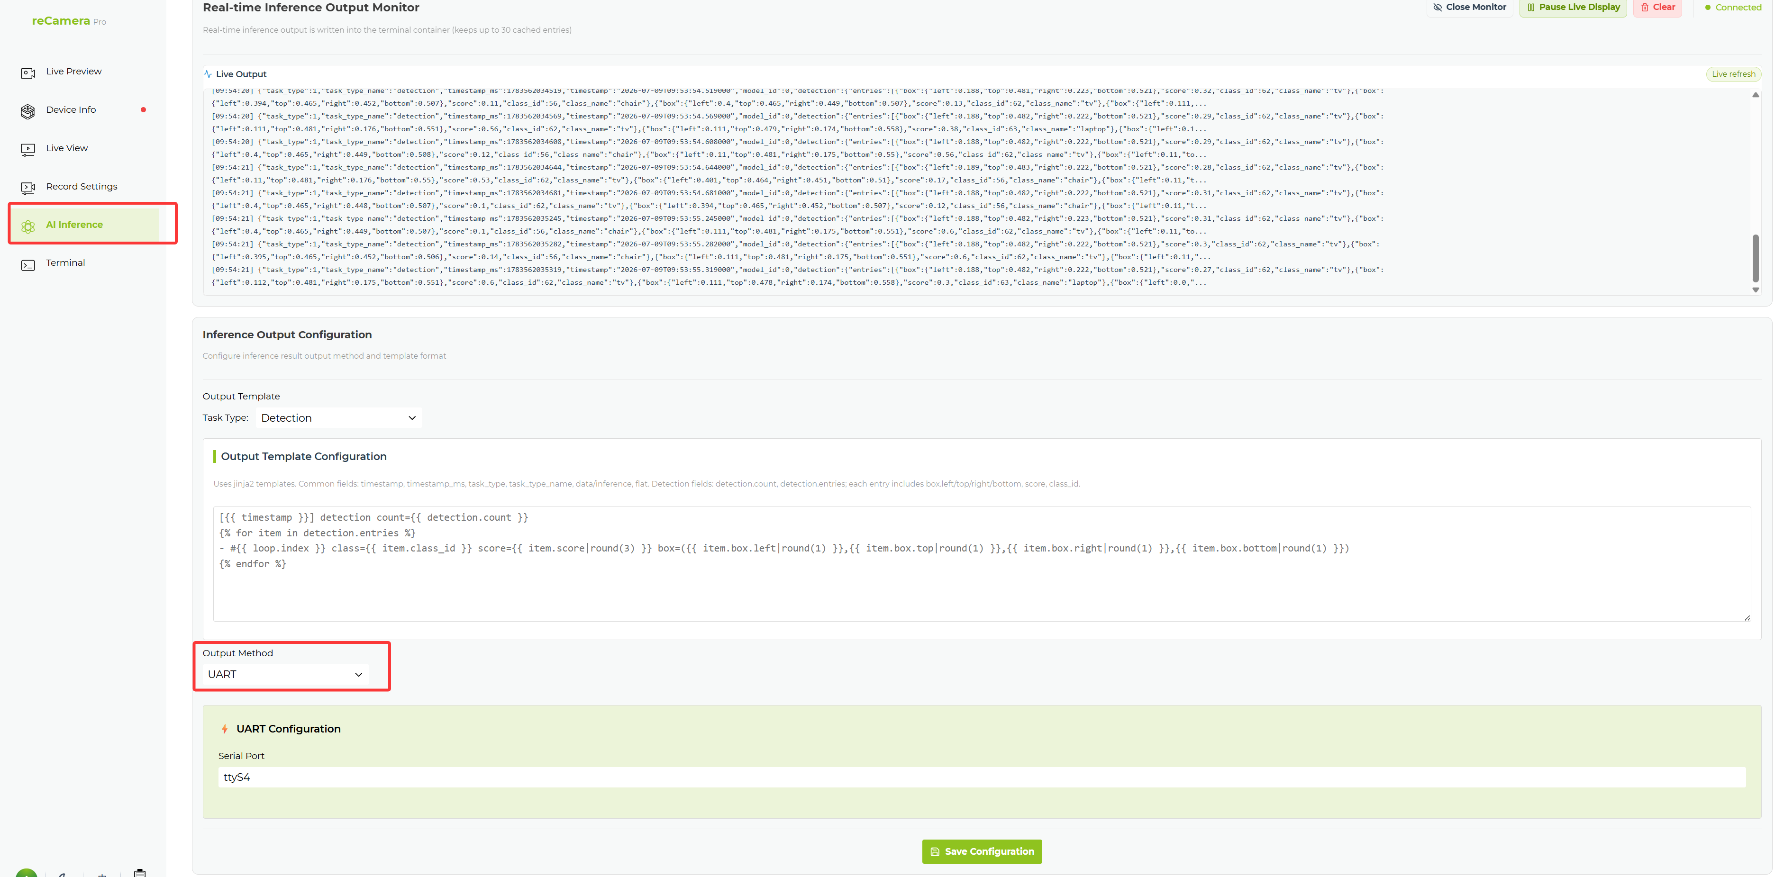
Task: Click the 'Inference Output Configuration' heading
Action: pos(287,335)
